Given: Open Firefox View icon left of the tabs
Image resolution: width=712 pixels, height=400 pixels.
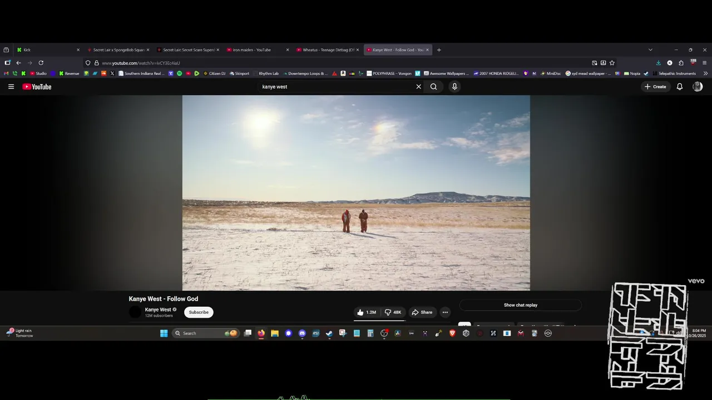Looking at the screenshot, I should 6,50.
